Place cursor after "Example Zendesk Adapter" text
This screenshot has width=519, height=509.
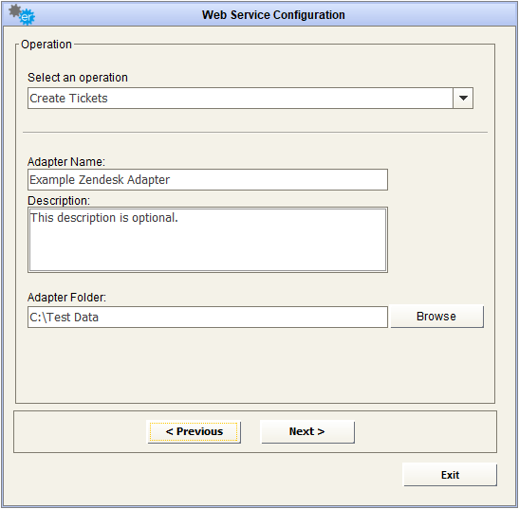[x=171, y=179]
